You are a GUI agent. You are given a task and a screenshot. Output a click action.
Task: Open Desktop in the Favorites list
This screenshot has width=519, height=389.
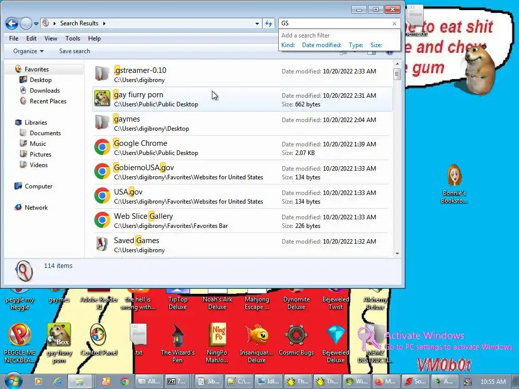click(x=41, y=80)
